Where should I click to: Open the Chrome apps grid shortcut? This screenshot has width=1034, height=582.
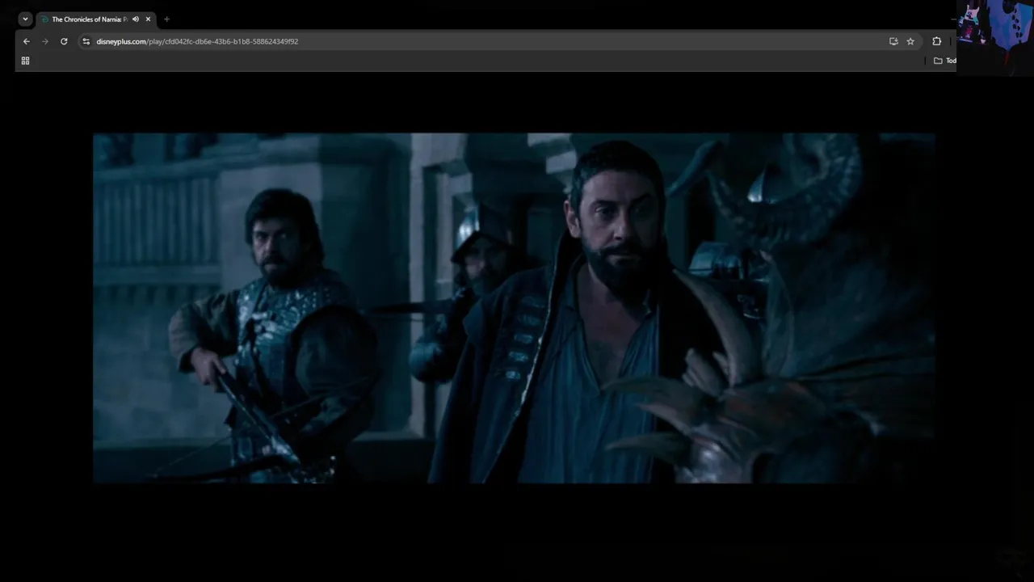click(x=25, y=61)
